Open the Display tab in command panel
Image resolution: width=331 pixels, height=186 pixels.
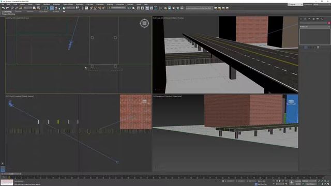point(317,19)
